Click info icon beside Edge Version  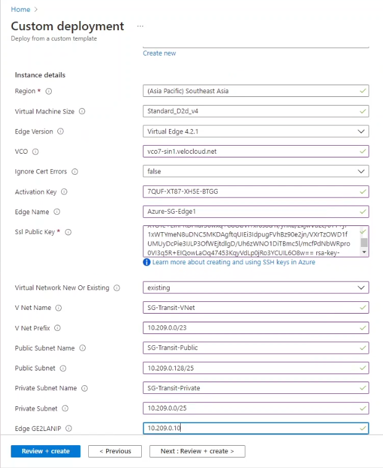coord(60,132)
